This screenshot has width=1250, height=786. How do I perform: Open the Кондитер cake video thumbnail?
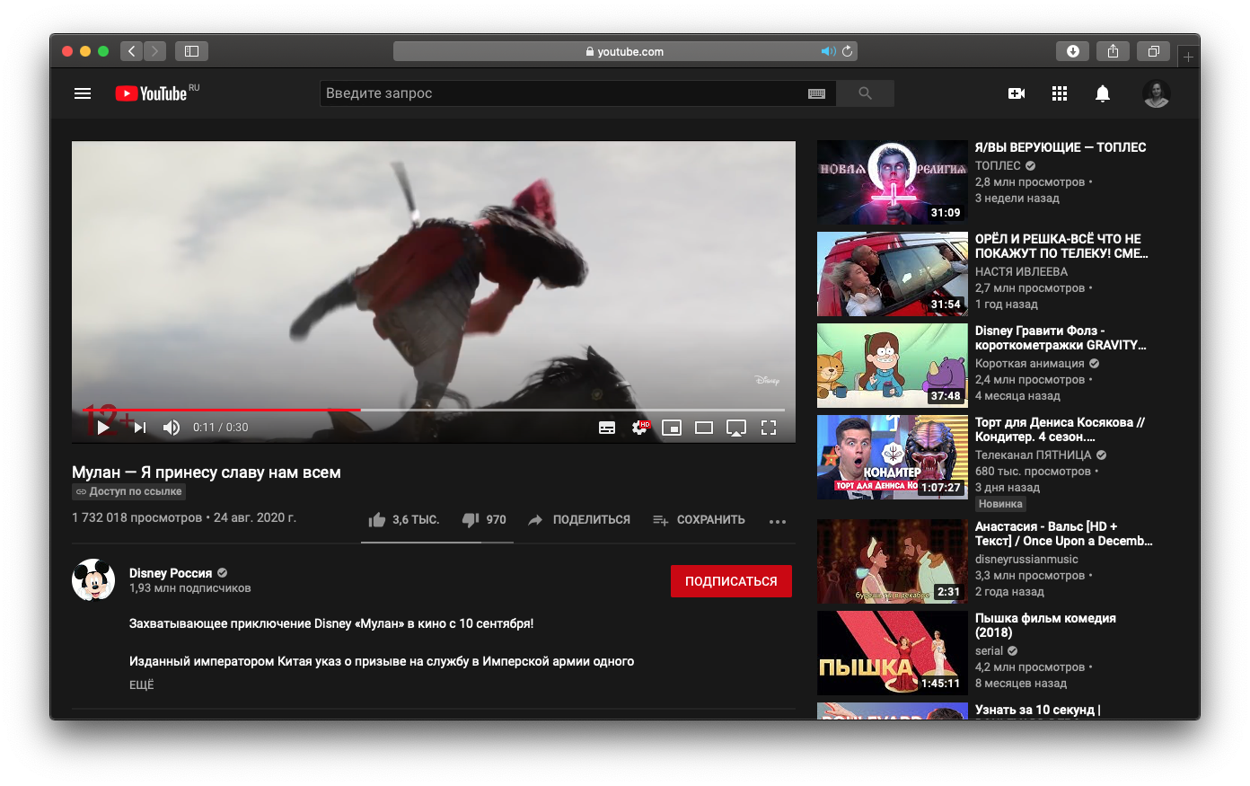coord(893,457)
